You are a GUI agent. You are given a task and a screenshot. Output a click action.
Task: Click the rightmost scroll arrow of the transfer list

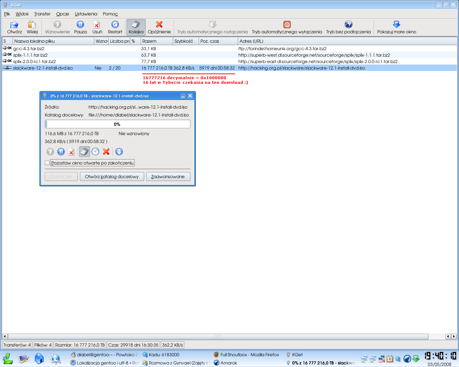454,337
